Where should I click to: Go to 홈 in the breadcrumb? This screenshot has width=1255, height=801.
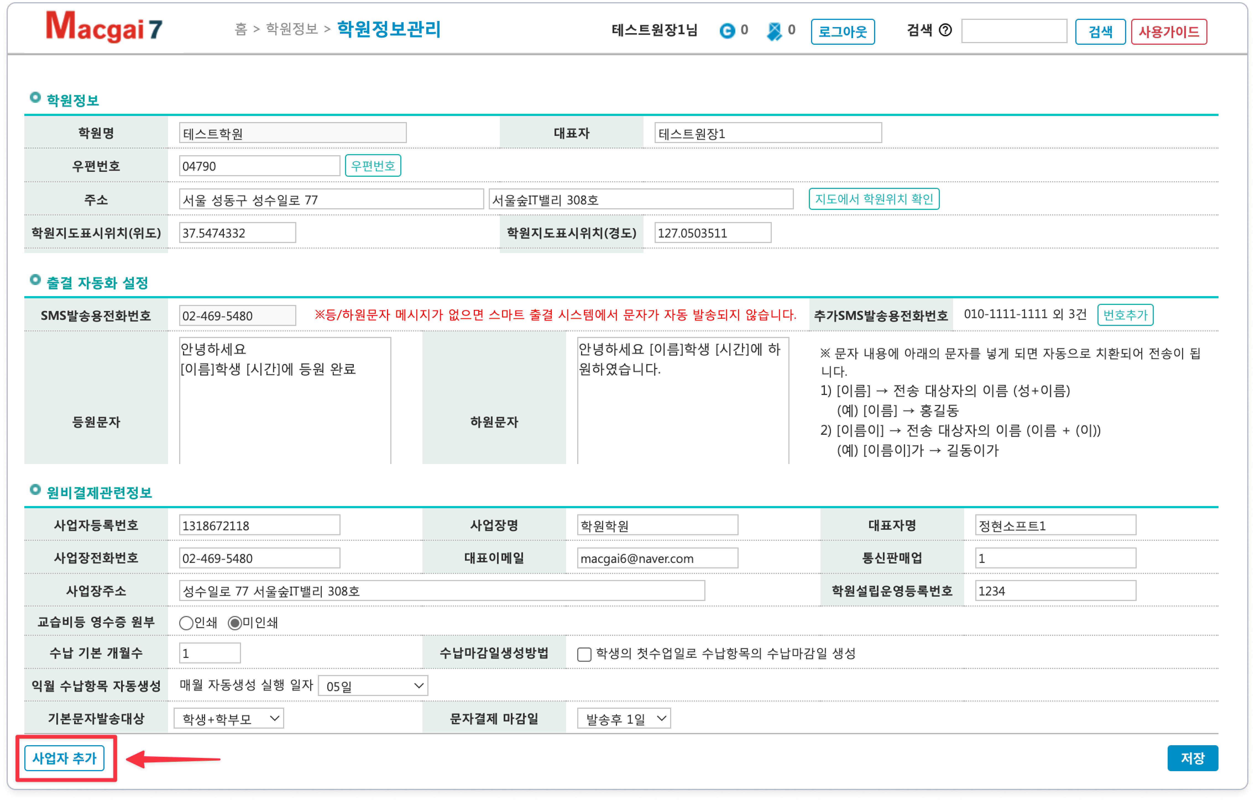241,29
